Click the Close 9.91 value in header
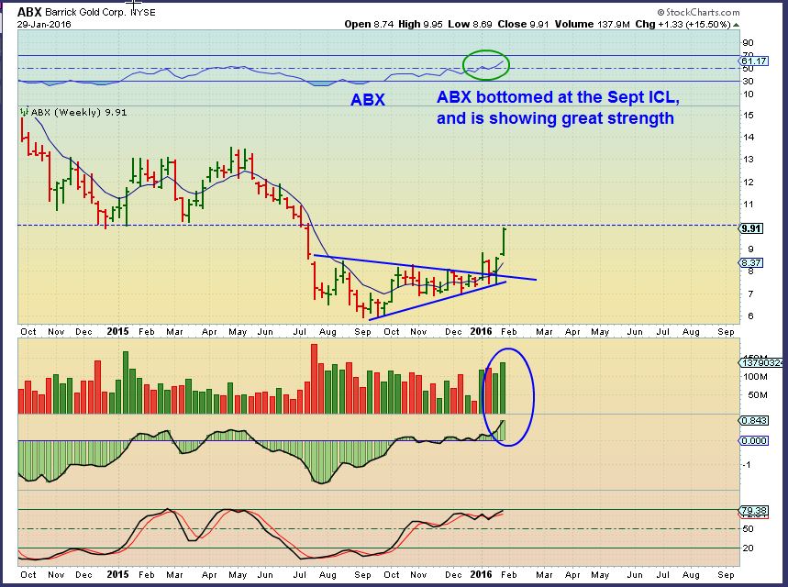The height and width of the screenshot is (587, 788). 523,24
